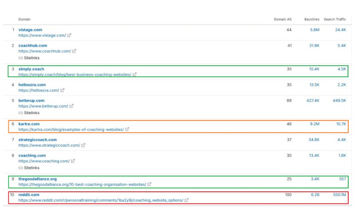Screen dimensions: 355x222
Task: Follow the https://www.coachhub.com/ URL
Action: (x=45, y=51)
